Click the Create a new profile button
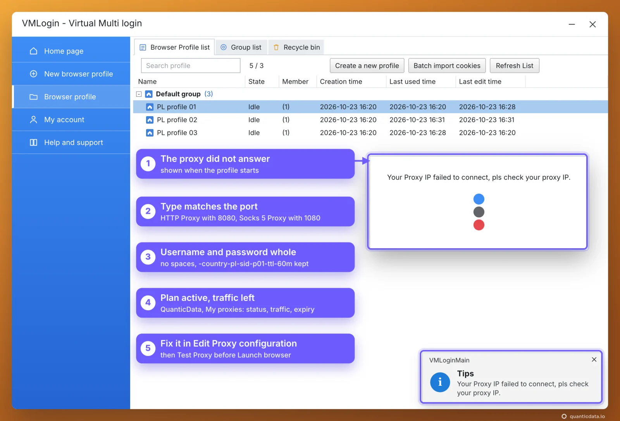Viewport: 620px width, 421px height. point(367,66)
